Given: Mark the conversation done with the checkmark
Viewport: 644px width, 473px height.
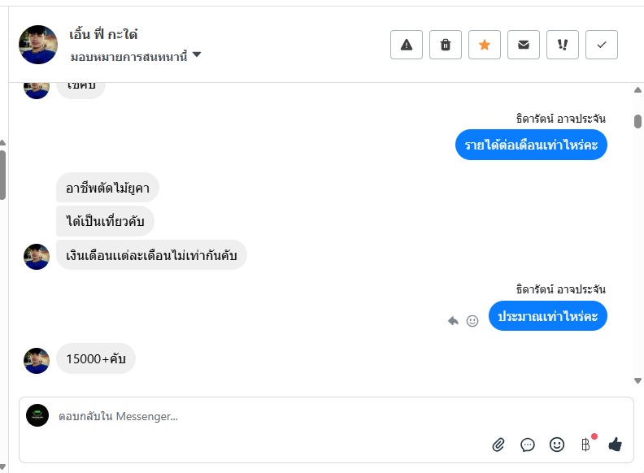Looking at the screenshot, I should (602, 45).
